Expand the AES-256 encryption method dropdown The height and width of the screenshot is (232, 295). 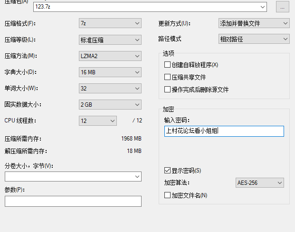[x=260, y=182]
